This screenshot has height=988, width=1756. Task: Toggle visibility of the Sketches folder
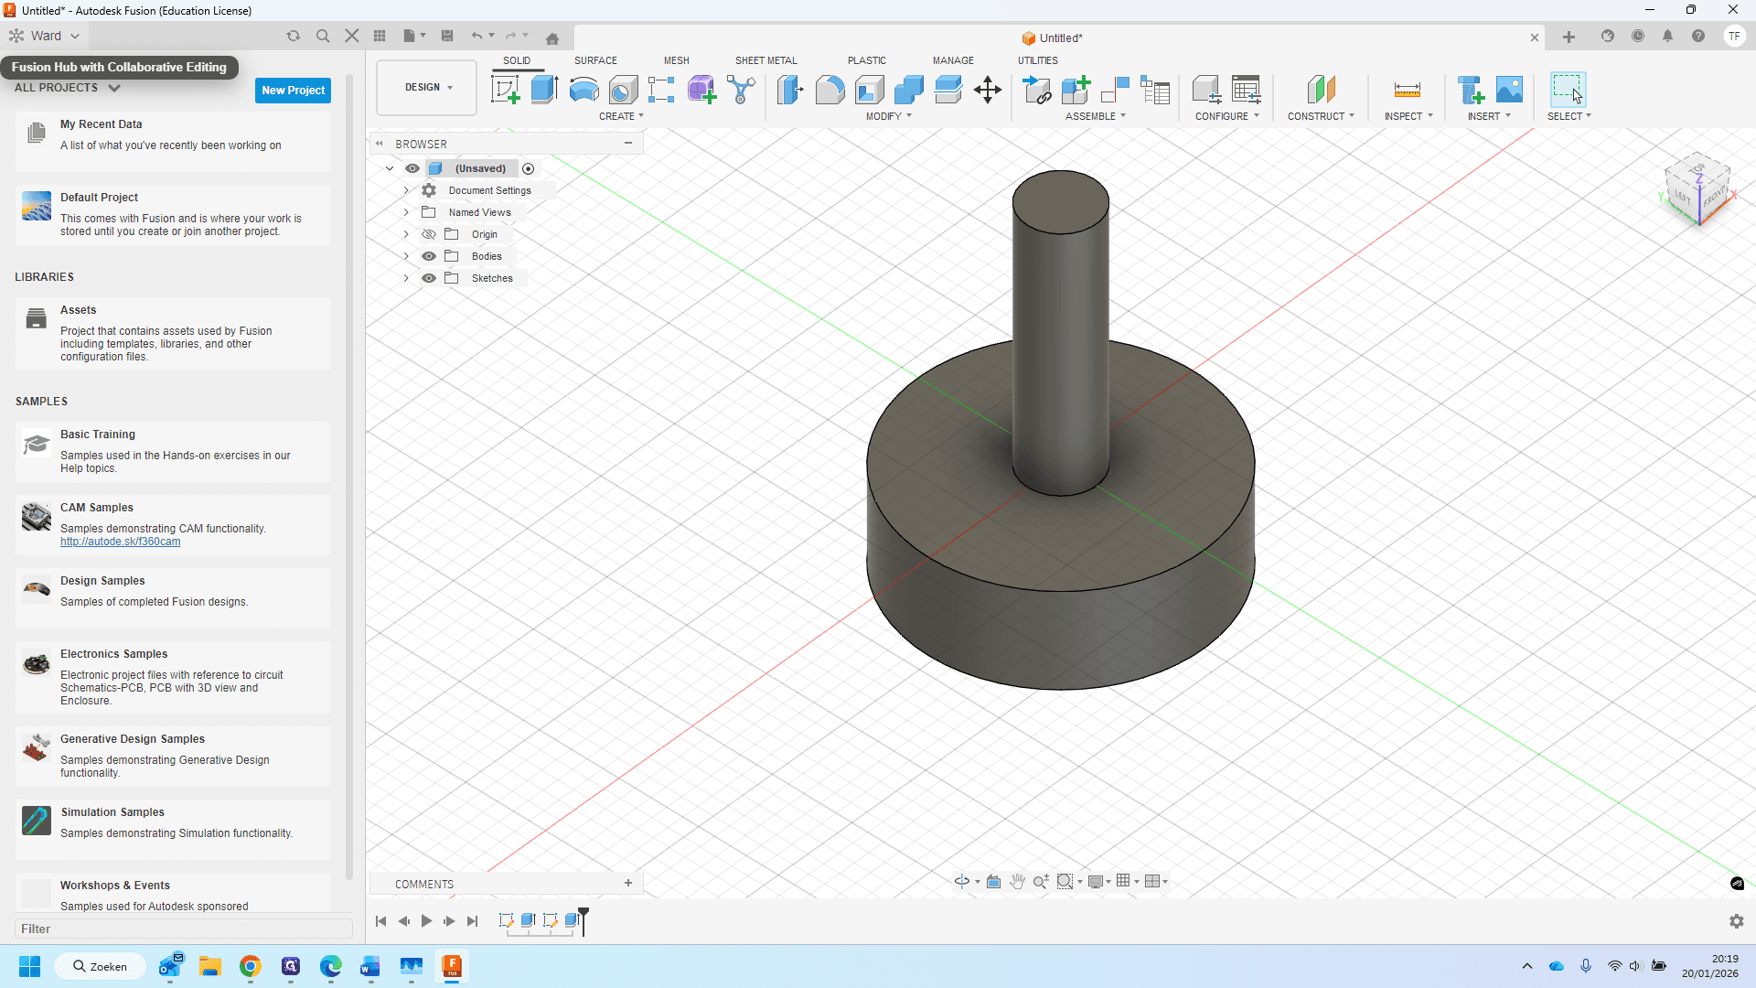pyautogui.click(x=429, y=278)
